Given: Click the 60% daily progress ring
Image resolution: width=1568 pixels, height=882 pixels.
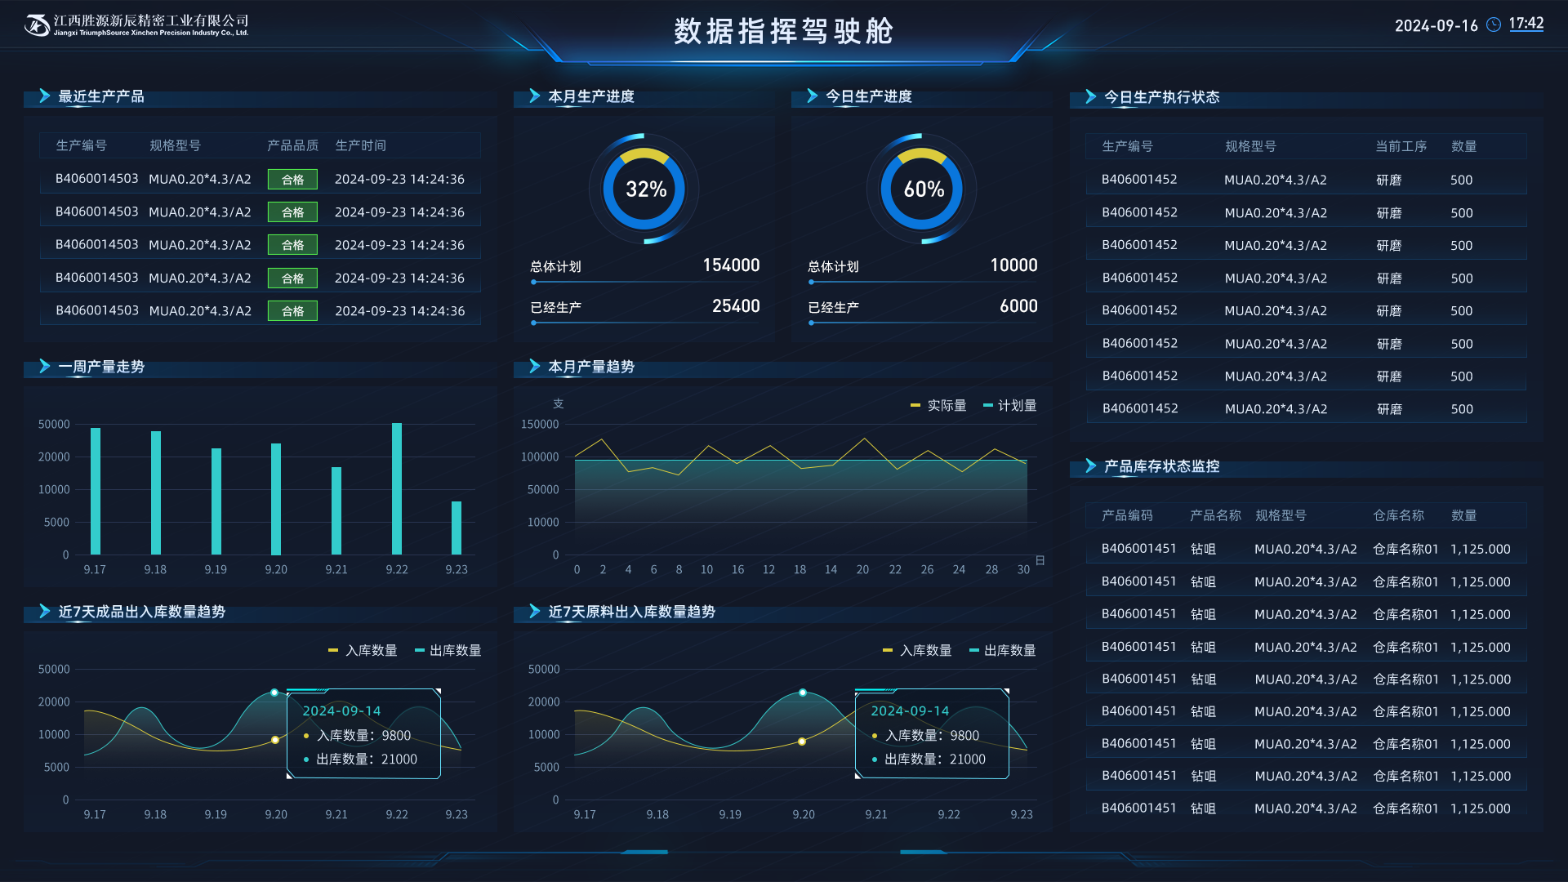Looking at the screenshot, I should (x=923, y=189).
